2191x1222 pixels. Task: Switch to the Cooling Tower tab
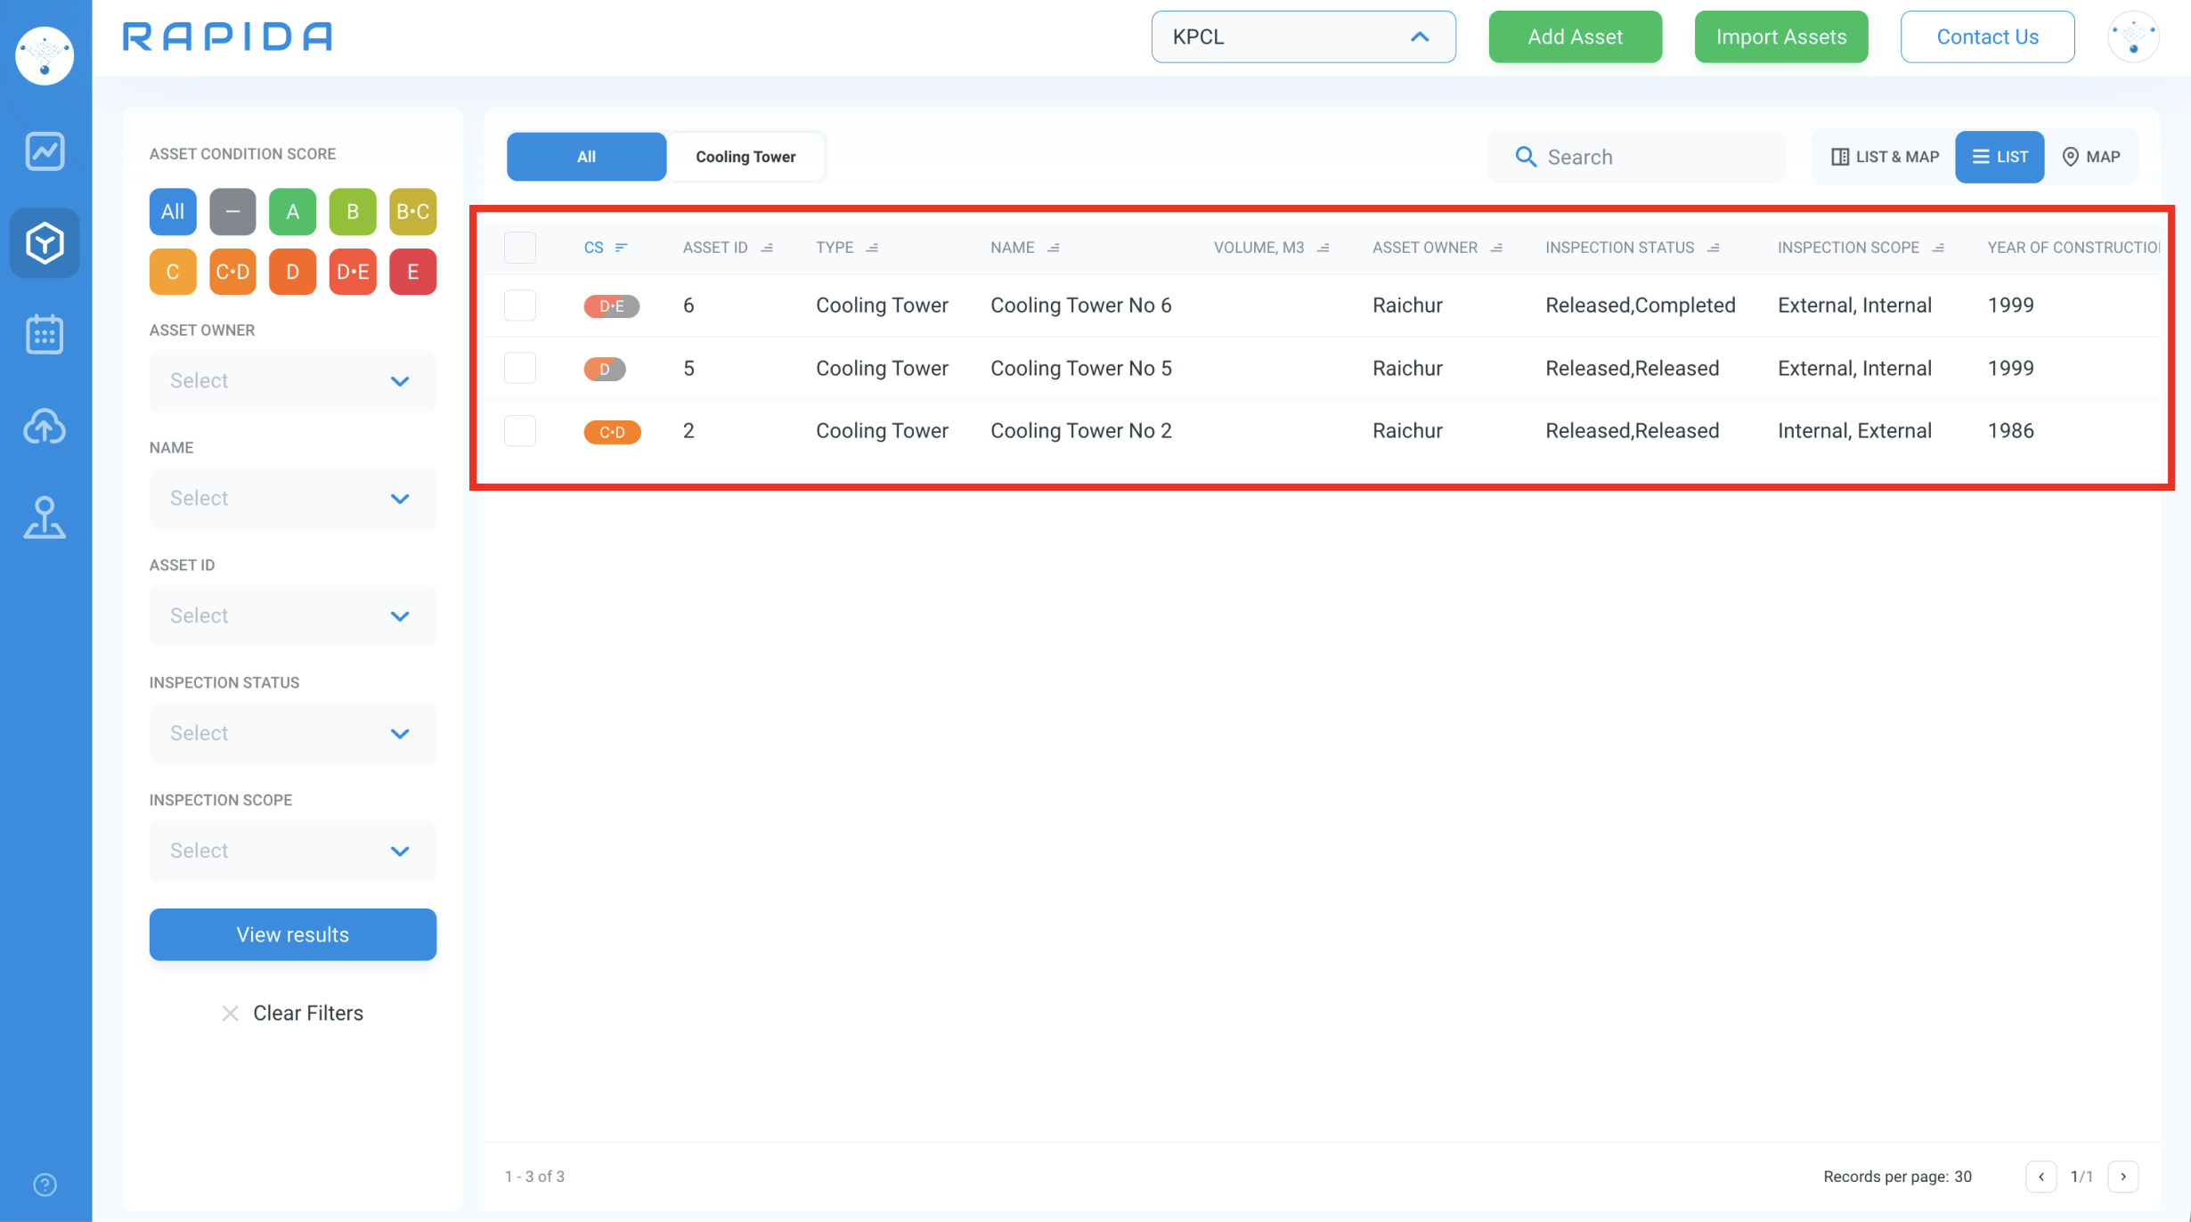point(745,157)
